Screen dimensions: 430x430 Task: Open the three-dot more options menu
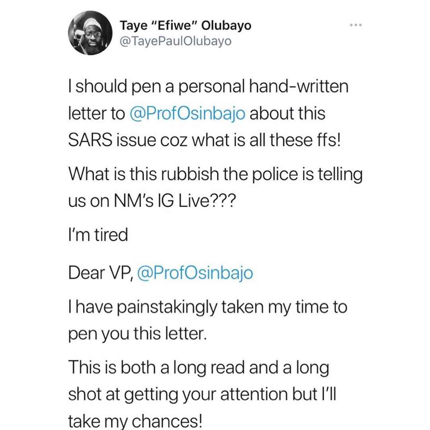tap(356, 25)
